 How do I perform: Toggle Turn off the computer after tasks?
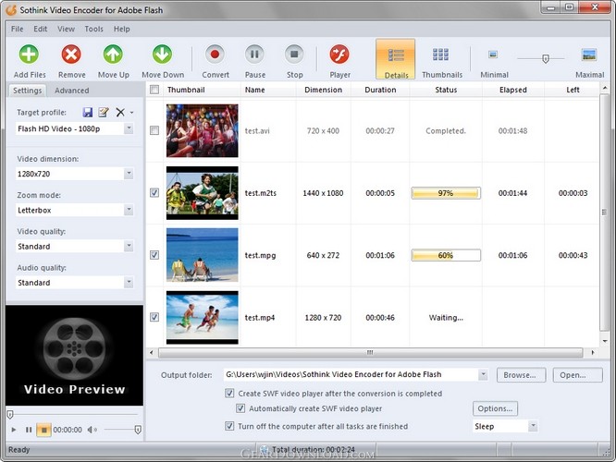[229, 426]
